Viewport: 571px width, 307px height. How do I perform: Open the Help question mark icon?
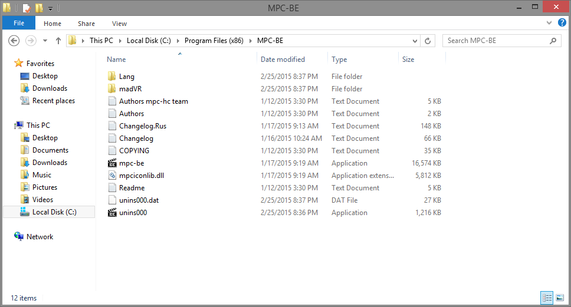(x=562, y=23)
